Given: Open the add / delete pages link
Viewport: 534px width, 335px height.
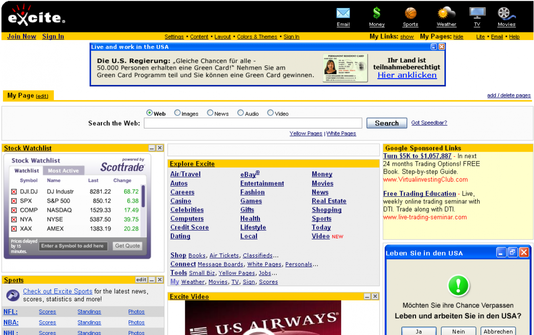Looking at the screenshot, I should (x=509, y=95).
